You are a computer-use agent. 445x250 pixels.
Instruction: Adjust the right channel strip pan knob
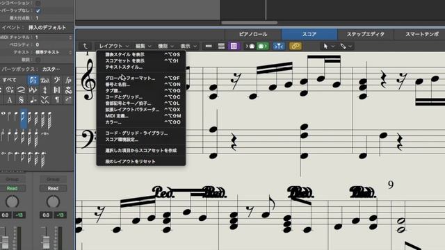[x=53, y=202]
